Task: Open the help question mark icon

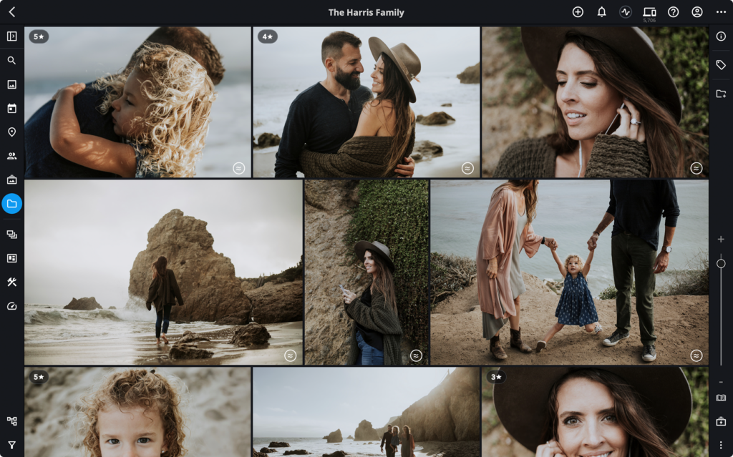Action: click(673, 12)
